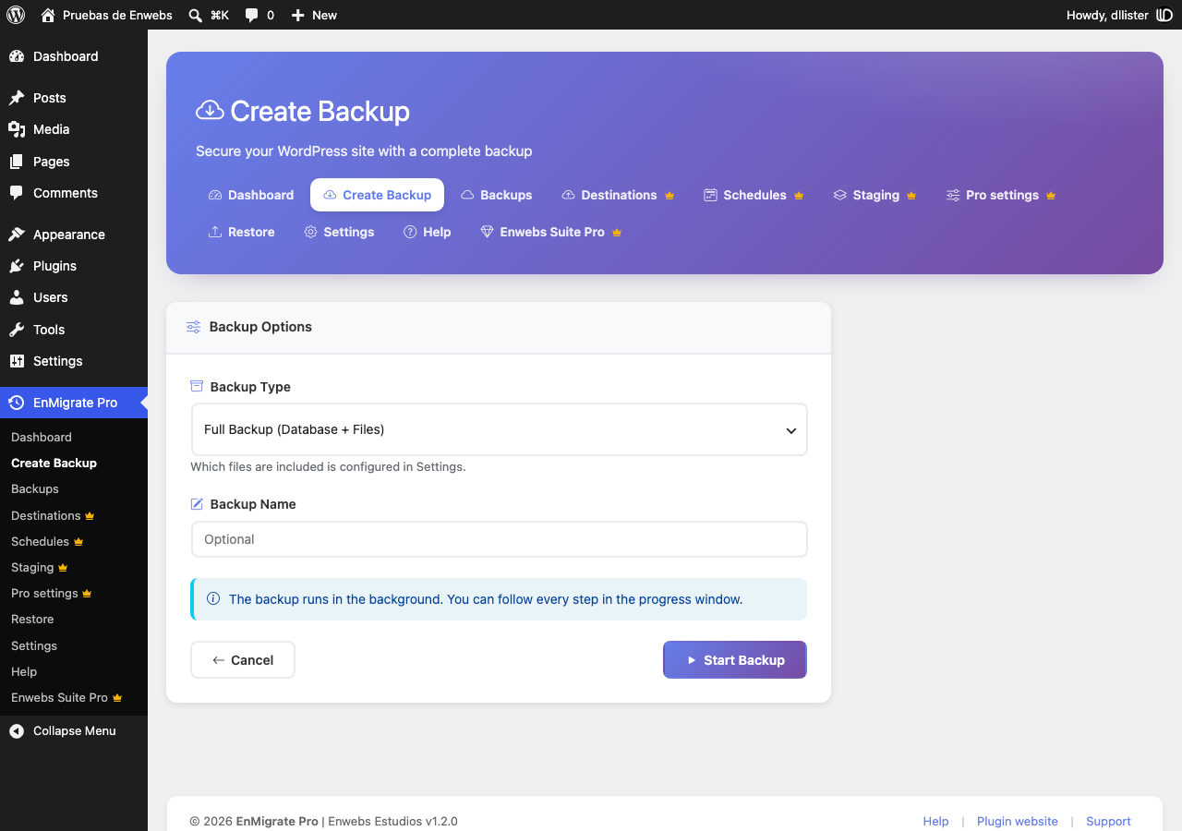This screenshot has width=1182, height=831.
Task: Open the Help header tab
Action: [x=428, y=232]
